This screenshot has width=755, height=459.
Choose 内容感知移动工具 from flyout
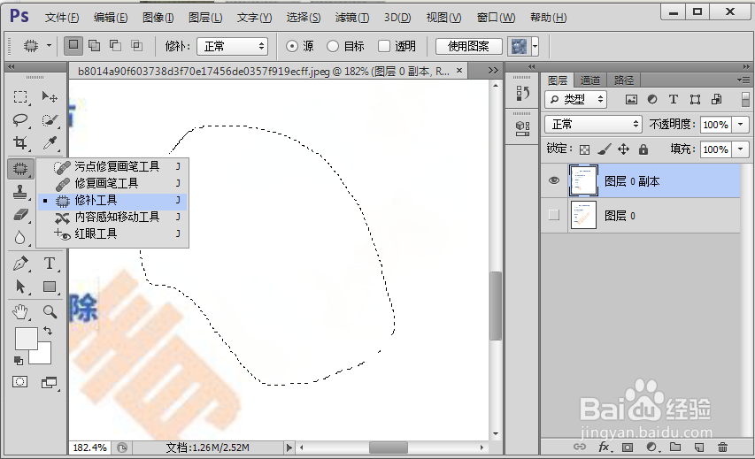pos(112,217)
